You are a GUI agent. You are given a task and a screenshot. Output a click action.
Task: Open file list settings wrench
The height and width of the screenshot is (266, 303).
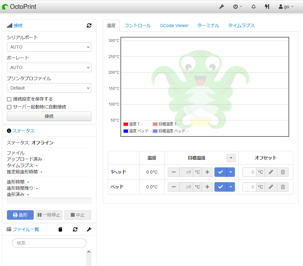(x=89, y=229)
